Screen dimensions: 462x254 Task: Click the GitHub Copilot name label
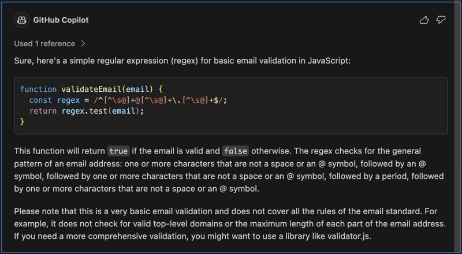61,20
